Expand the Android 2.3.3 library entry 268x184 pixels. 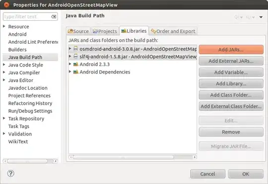point(70,64)
